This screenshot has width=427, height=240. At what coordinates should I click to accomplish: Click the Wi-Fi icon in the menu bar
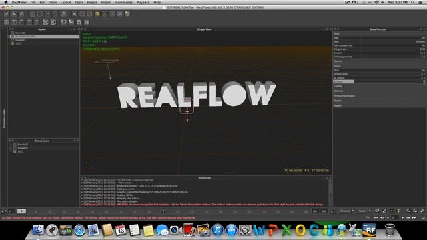[x=376, y=2]
